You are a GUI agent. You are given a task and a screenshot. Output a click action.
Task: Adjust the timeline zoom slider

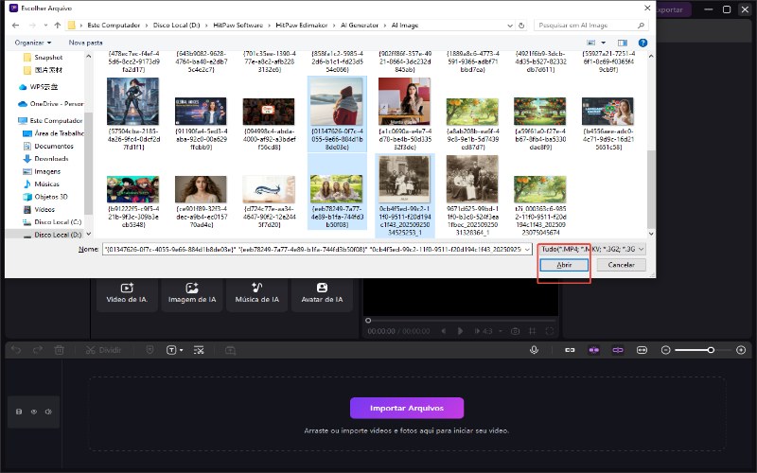711,350
